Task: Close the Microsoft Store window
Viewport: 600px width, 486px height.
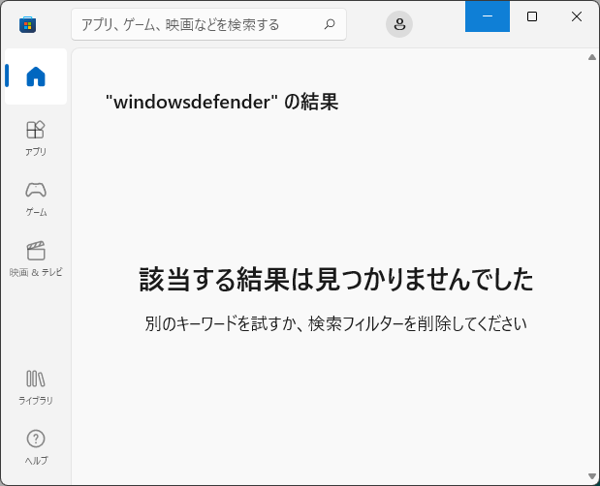Action: coord(577,16)
